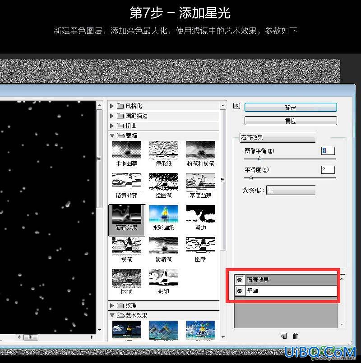
Task: Hide the 壁画 effect layer eye
Action: click(x=240, y=290)
